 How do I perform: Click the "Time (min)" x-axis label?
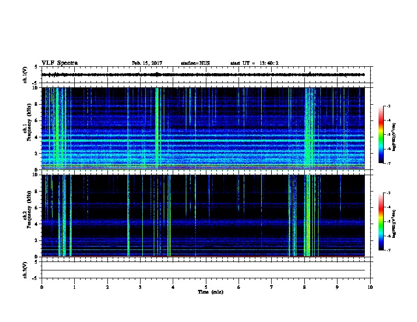pyautogui.click(x=211, y=292)
